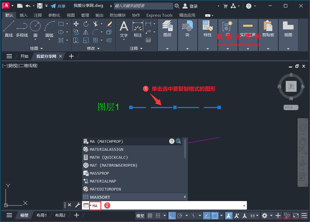The image size is (310, 222).
Task: Select the 移动 (Move) modify tool
Action: [x=76, y=24]
